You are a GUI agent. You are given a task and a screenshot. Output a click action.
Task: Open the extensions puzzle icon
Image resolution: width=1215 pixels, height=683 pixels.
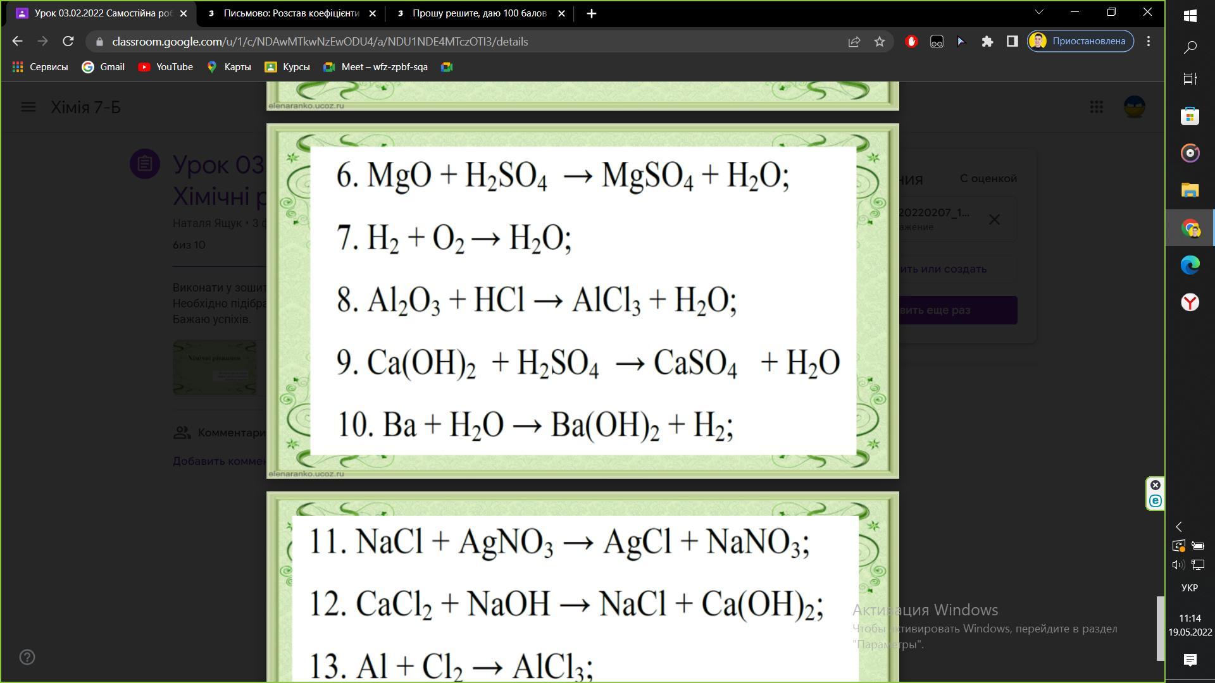point(987,42)
